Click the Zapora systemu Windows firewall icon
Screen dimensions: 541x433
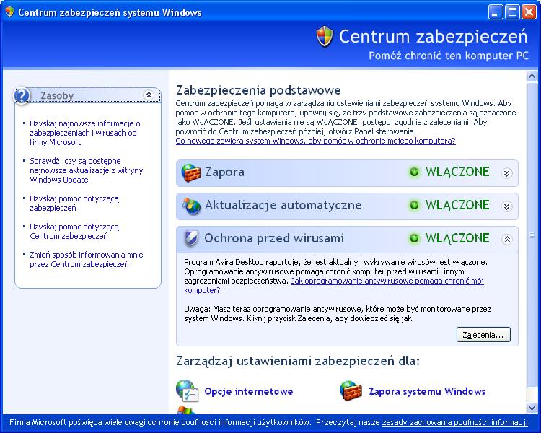(351, 390)
